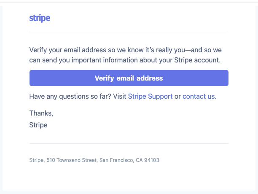The height and width of the screenshot is (194, 258).
Task: Click the line ending "about your Stripe account."
Action: (x=125, y=60)
